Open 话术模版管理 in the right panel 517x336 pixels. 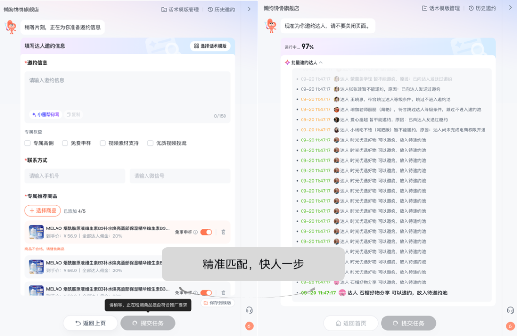pyautogui.click(x=440, y=8)
